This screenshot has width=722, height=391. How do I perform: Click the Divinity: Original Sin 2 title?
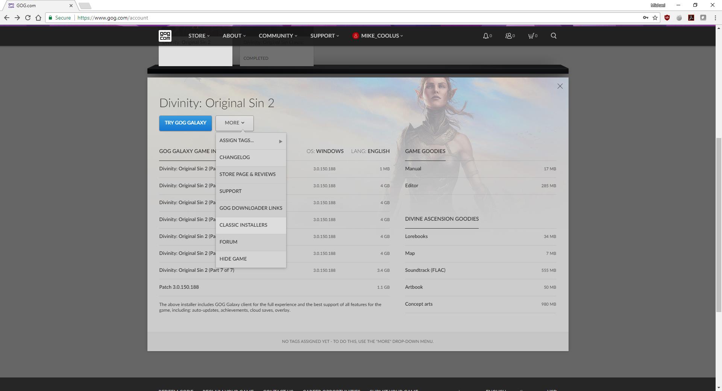tap(217, 103)
